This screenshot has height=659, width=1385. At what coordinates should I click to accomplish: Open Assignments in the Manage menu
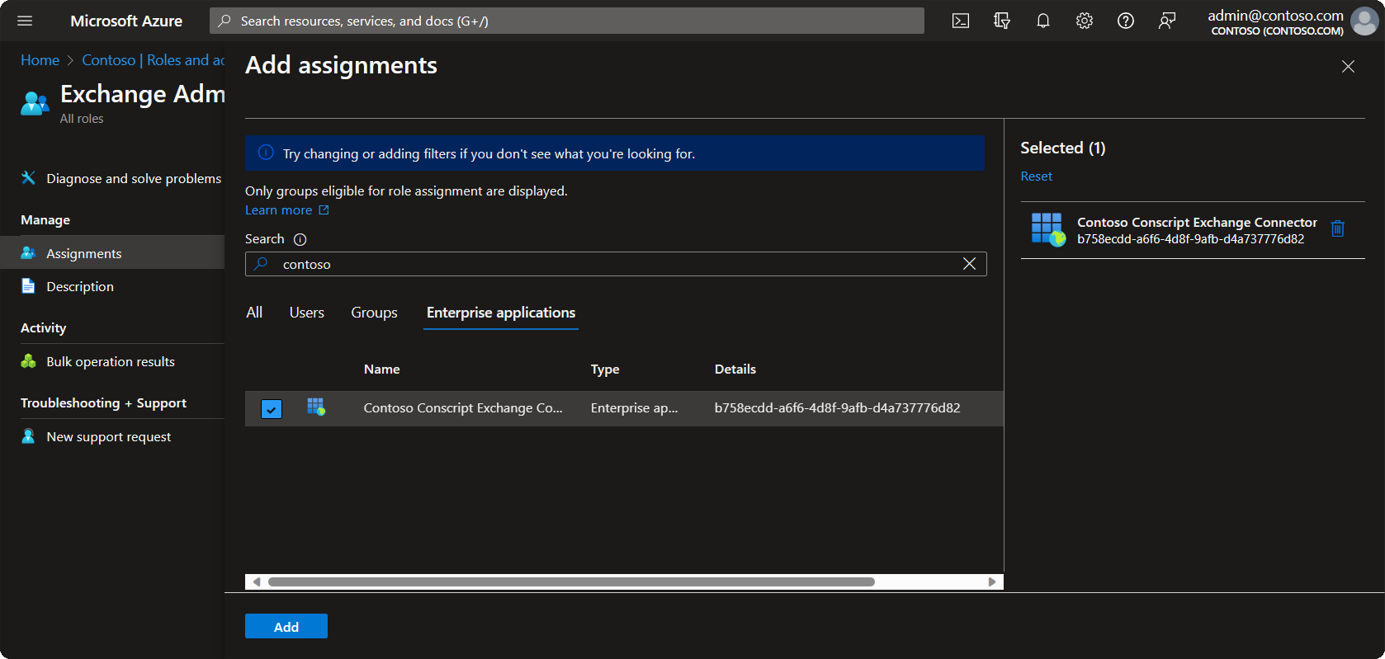point(112,252)
